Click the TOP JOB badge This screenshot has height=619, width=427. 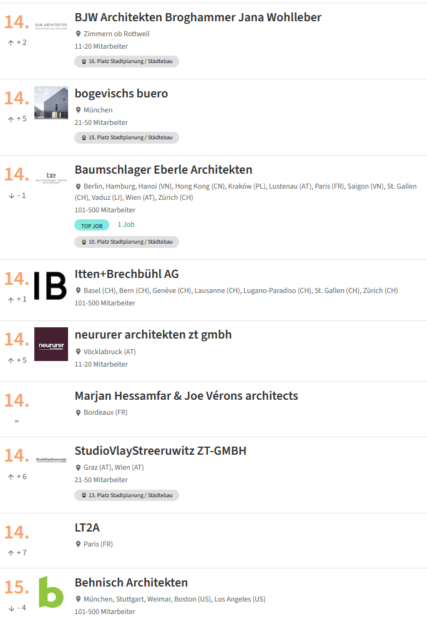[92, 225]
